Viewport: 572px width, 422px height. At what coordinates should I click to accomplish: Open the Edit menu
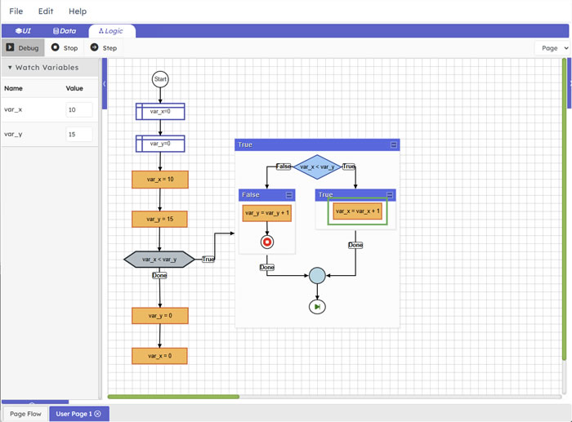point(46,11)
